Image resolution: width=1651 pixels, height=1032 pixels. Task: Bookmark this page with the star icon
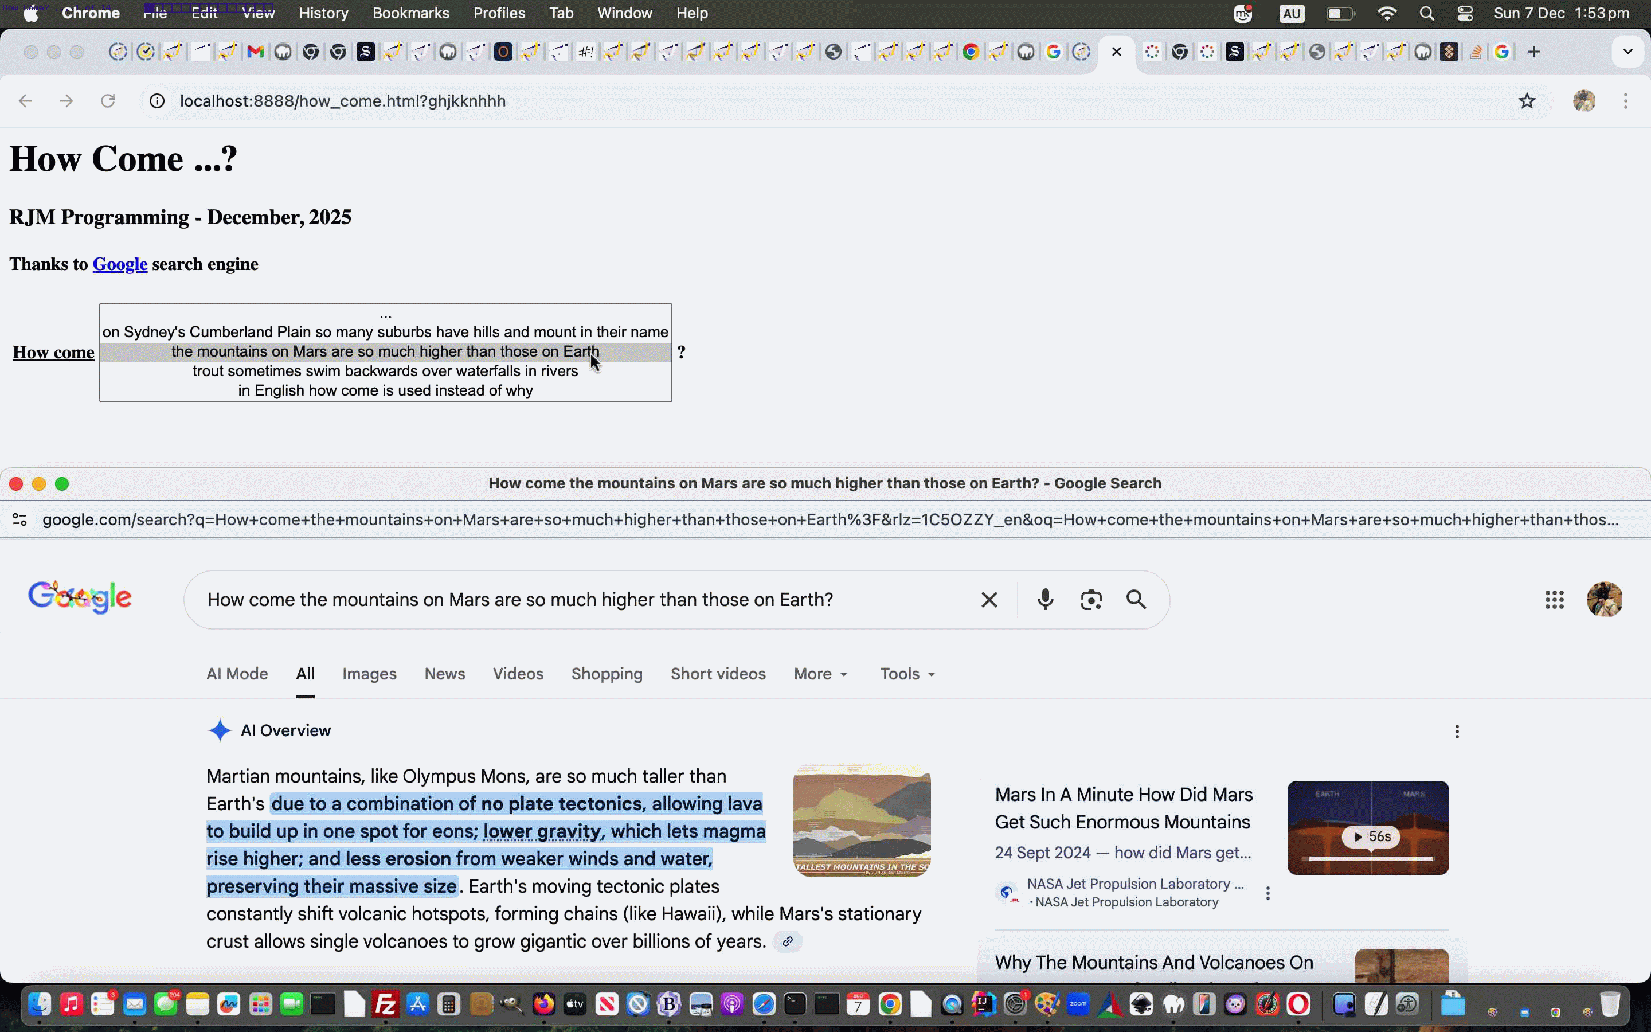click(1527, 101)
